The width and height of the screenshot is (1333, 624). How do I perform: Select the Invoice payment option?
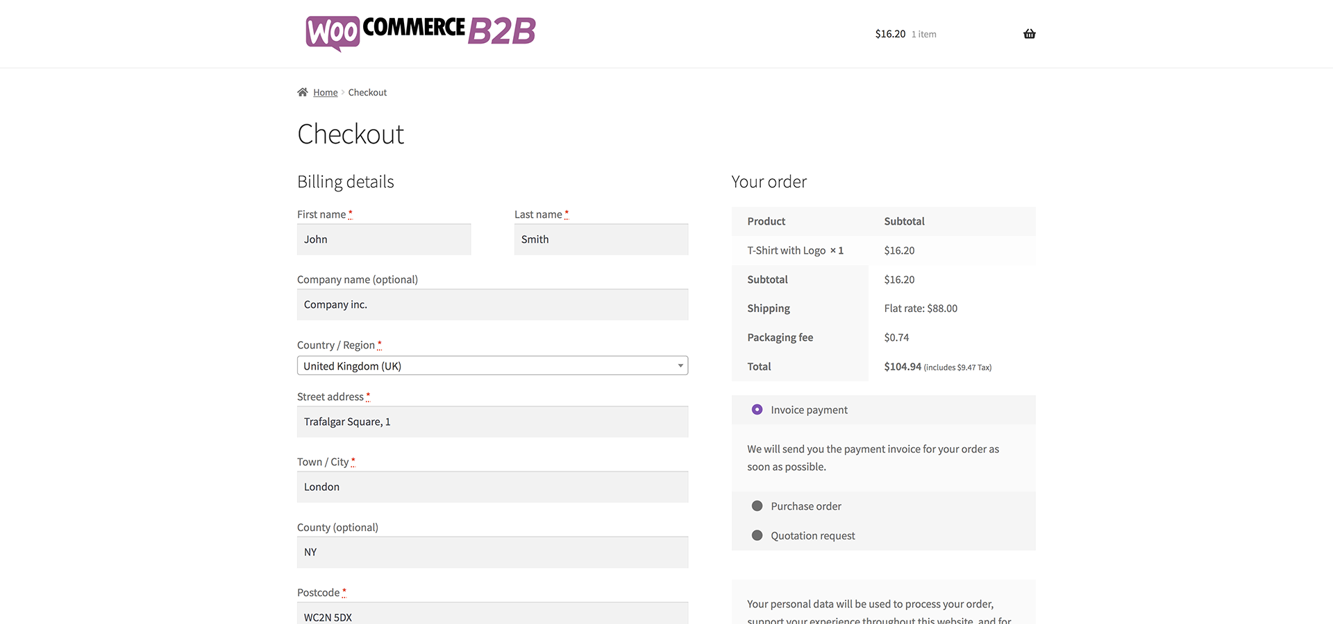click(x=757, y=410)
